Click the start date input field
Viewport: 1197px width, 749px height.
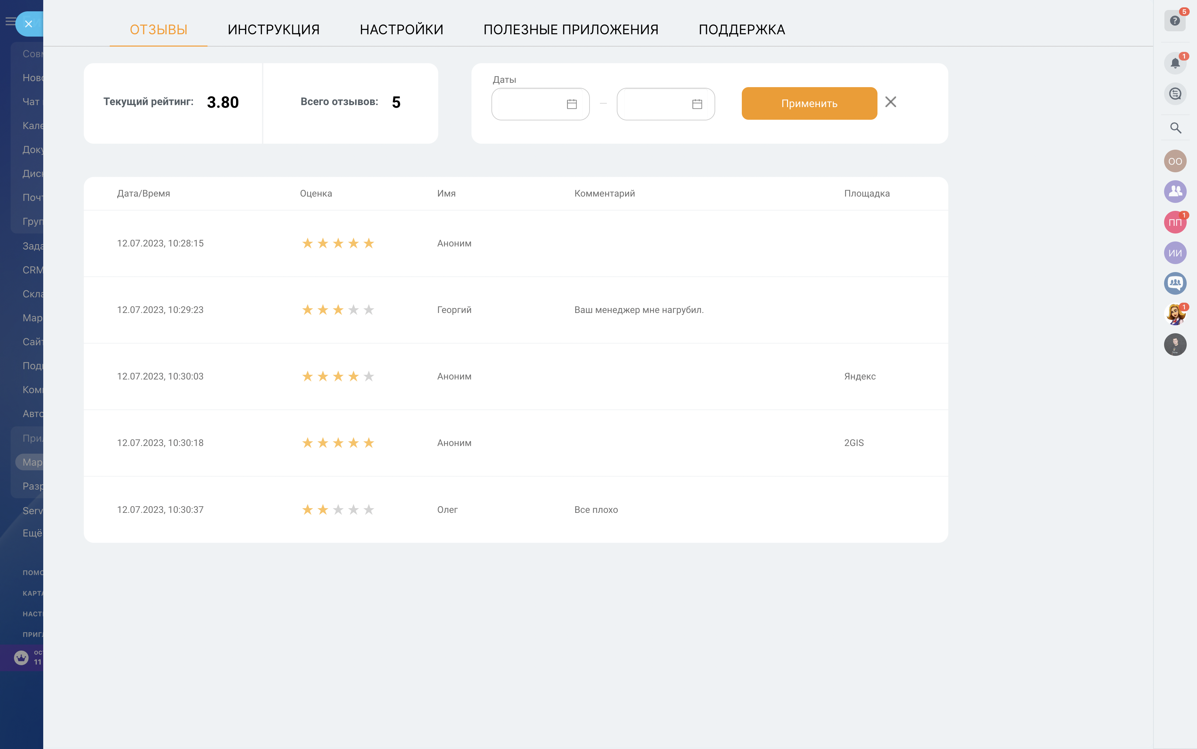click(528, 104)
